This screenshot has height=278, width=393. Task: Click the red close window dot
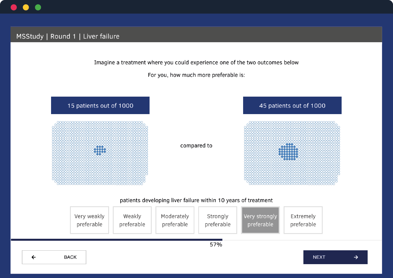[x=14, y=8]
